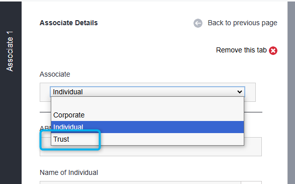Click the red X remove-tab icon
The image size is (295, 184).
point(273,50)
